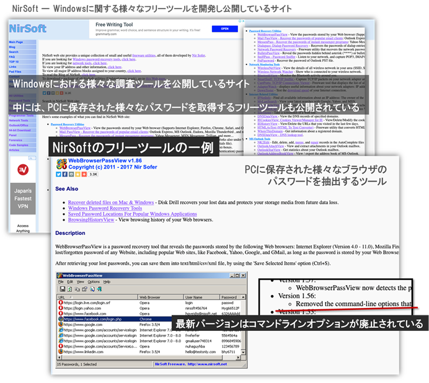Open the File menu in WebBrowserPassView

(x=61, y=281)
